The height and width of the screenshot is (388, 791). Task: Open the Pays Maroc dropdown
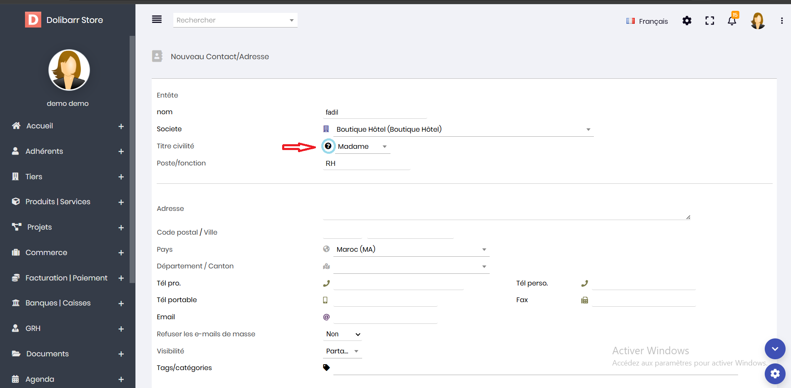pos(411,250)
